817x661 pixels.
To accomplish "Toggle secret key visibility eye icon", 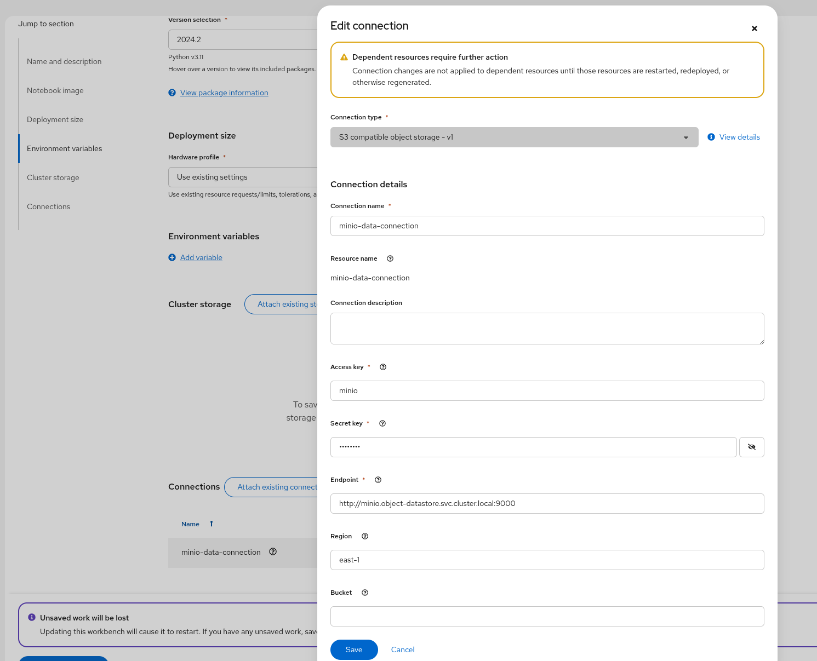I will 752,447.
